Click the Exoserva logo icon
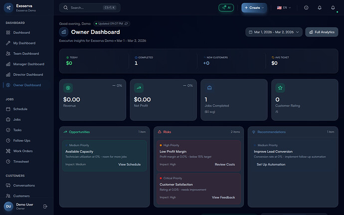The height and width of the screenshot is (215, 344). coord(8,7)
